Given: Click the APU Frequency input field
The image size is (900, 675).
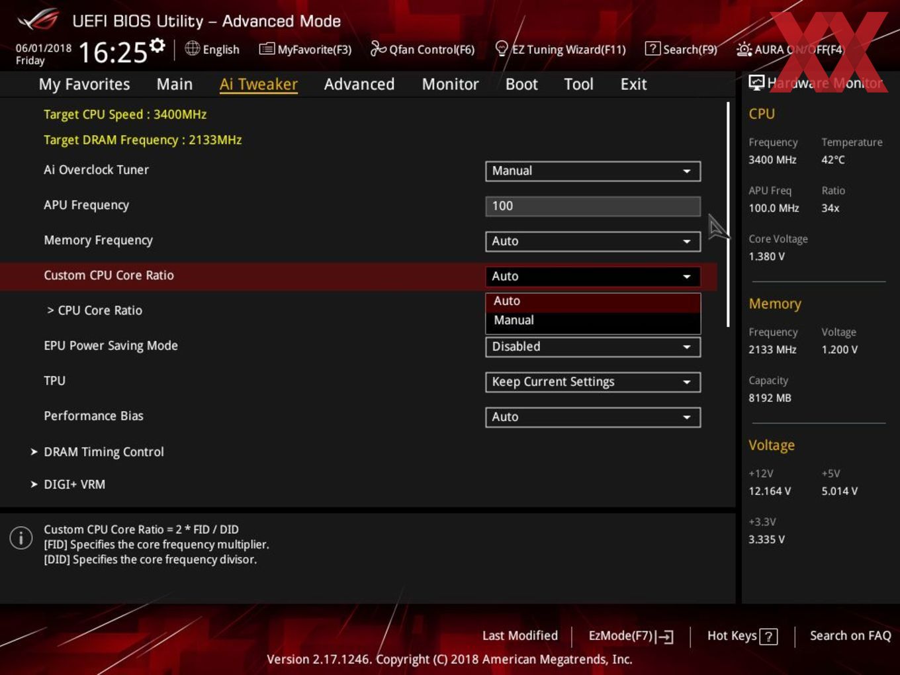Looking at the screenshot, I should (x=593, y=206).
